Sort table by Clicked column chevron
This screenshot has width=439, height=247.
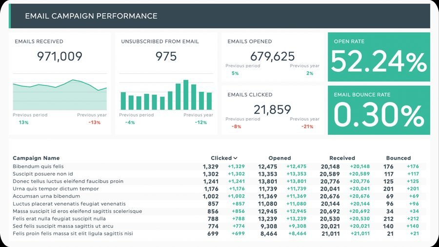coord(235,158)
